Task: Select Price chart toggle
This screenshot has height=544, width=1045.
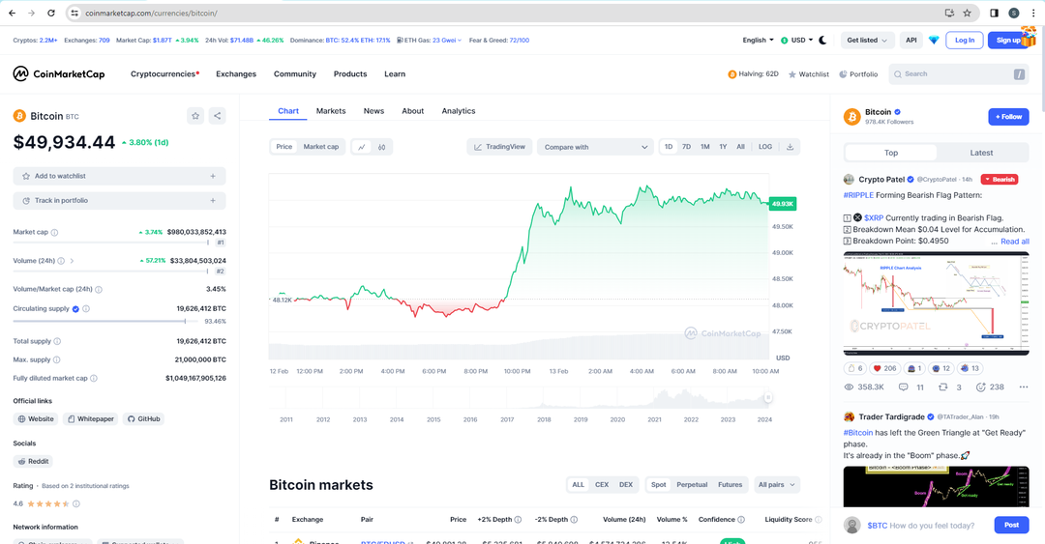Action: pyautogui.click(x=284, y=147)
